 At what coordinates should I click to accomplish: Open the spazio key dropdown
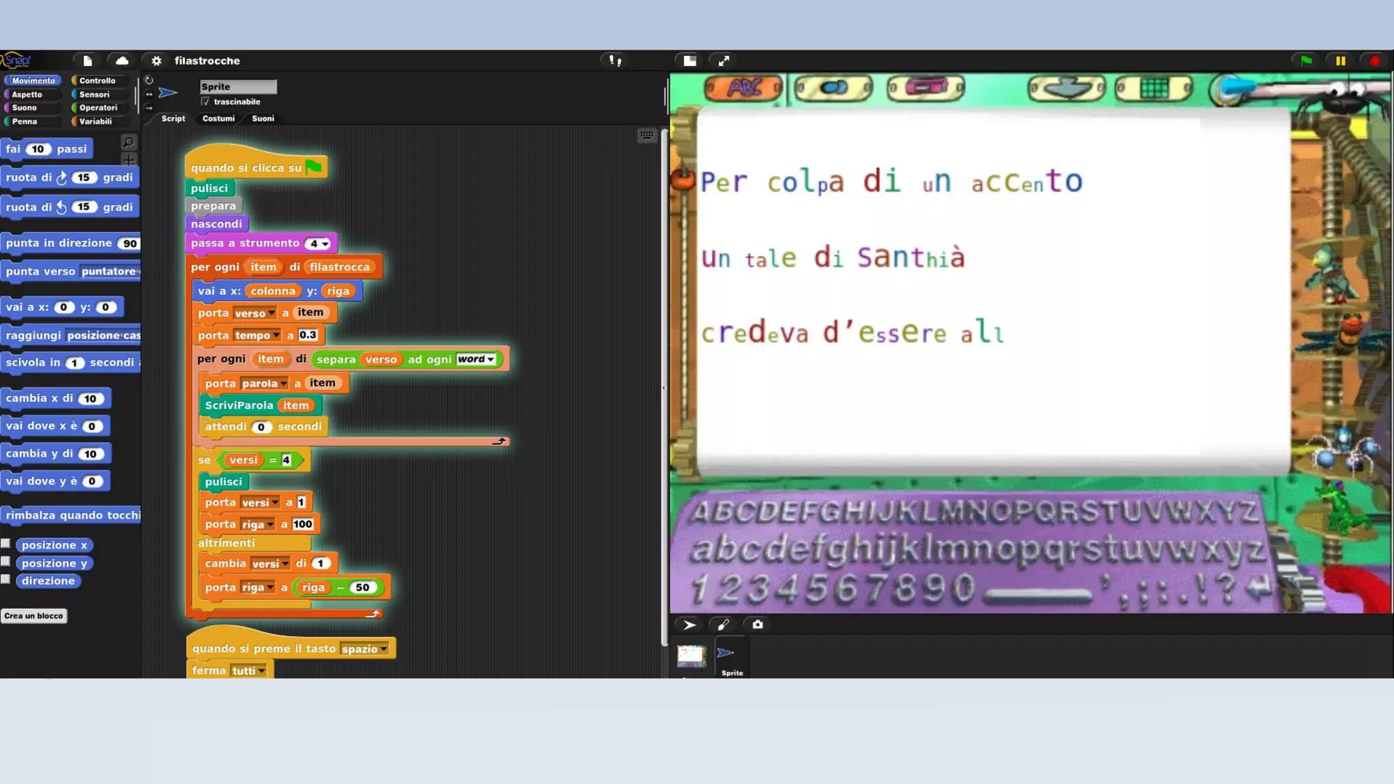pos(384,649)
